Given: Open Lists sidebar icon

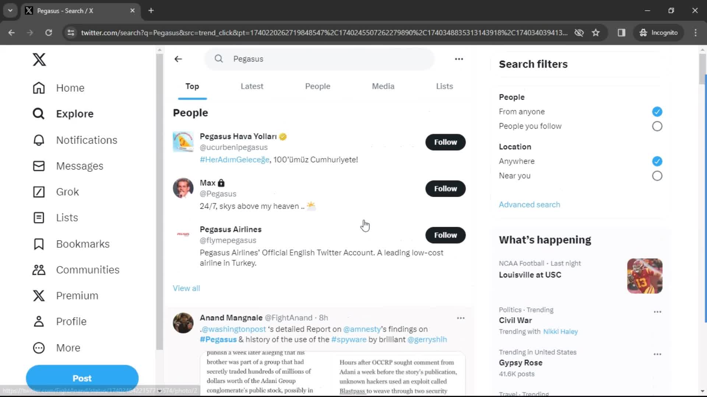Looking at the screenshot, I should point(39,217).
